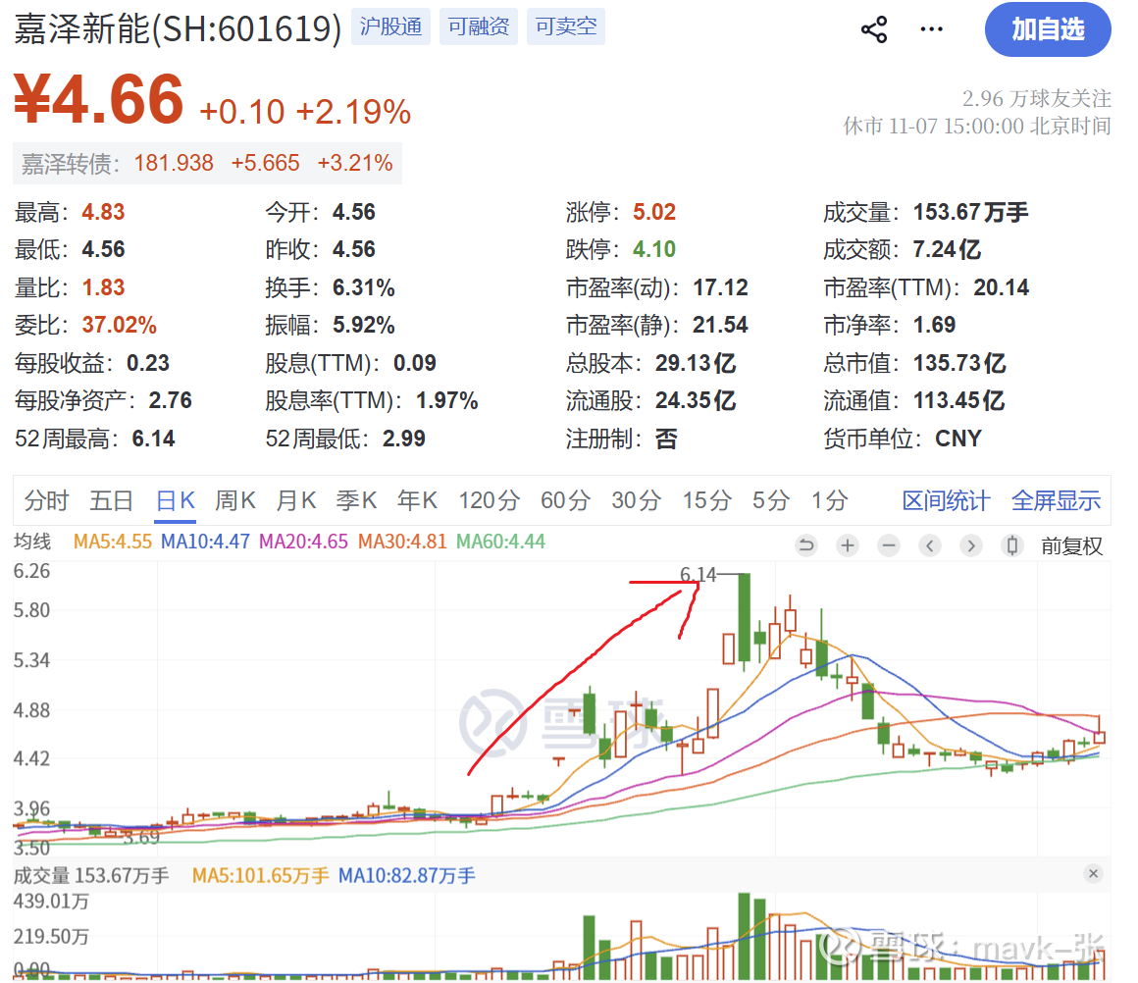Click the 6.14 peak price marker on chart

698,575
